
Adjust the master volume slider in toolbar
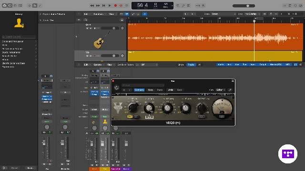(244, 6)
